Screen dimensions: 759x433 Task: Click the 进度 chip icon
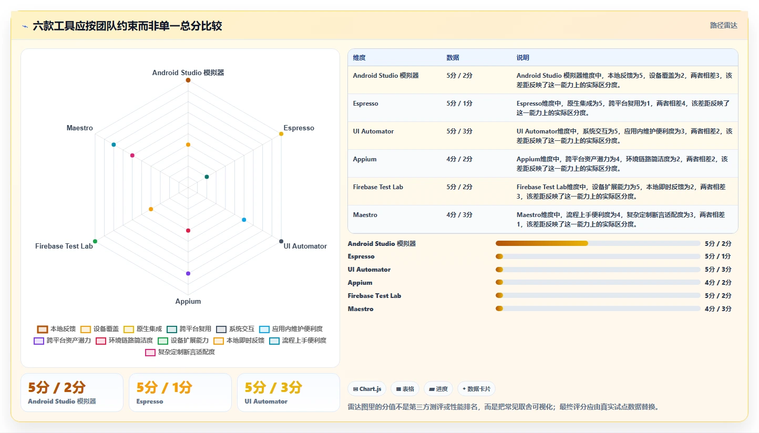[432, 389]
